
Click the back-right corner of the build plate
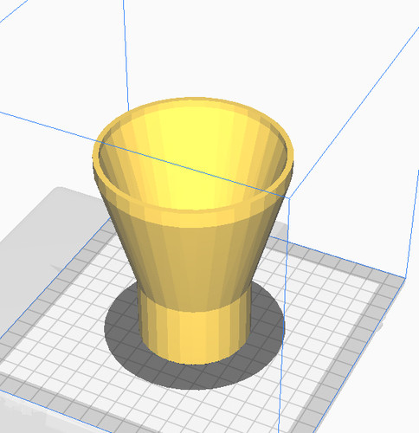tap(404, 277)
